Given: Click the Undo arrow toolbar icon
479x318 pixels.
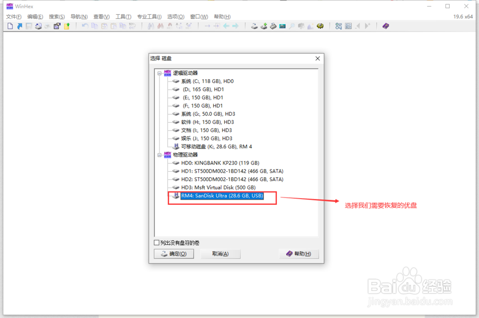Looking at the screenshot, I should (85, 26).
